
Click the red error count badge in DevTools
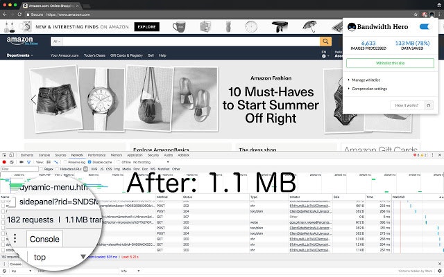point(417,155)
